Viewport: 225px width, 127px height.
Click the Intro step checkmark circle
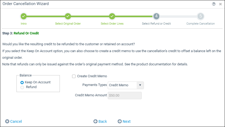pos(24,16)
